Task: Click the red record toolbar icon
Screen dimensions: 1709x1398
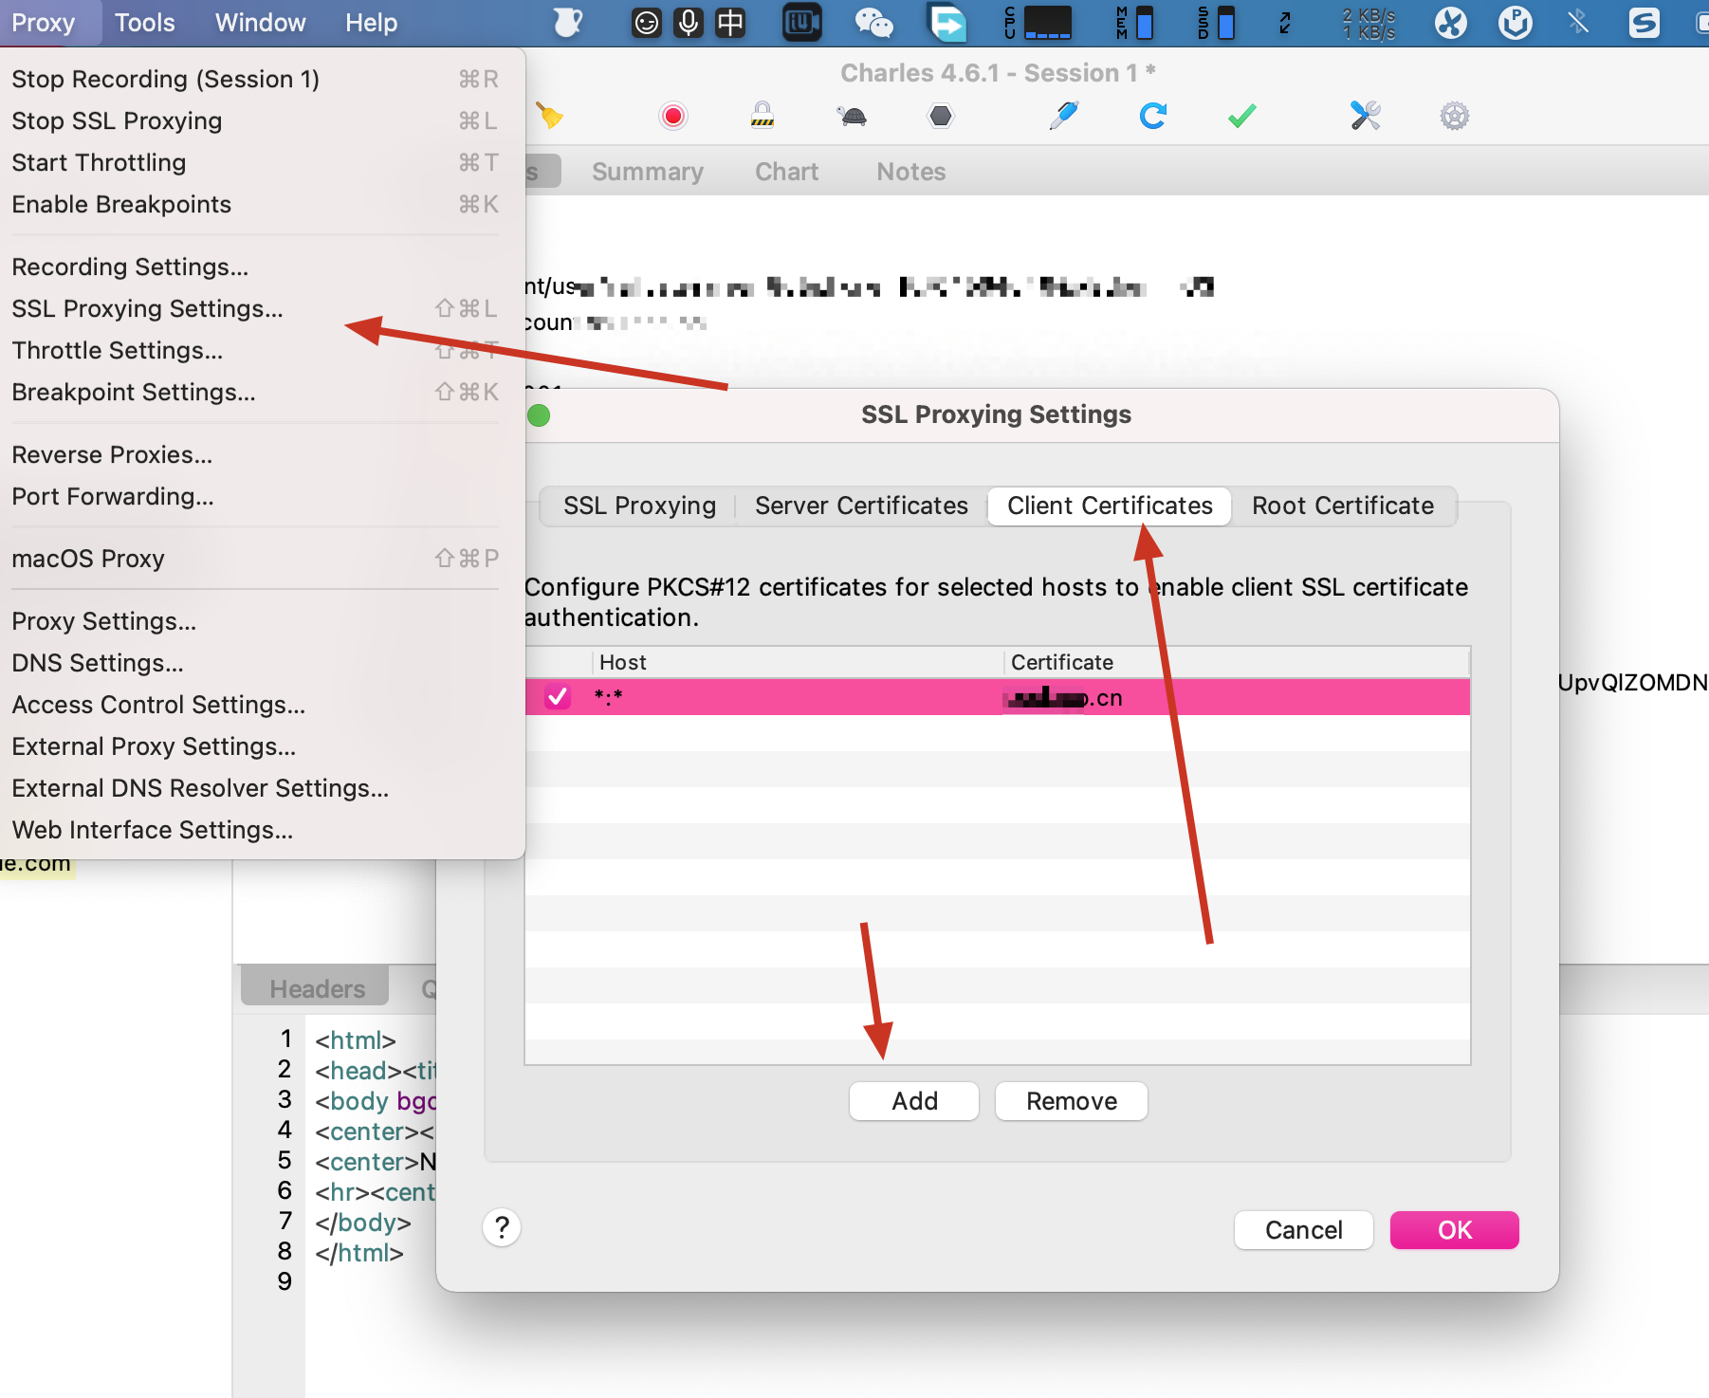Action: click(x=672, y=117)
